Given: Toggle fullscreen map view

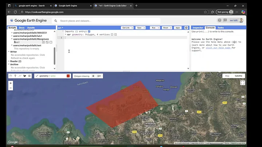Looking at the screenshot, I should click(x=243, y=83).
